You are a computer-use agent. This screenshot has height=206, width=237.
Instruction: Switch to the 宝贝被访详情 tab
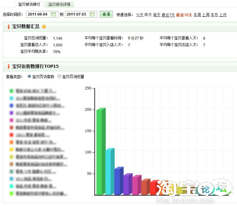pyautogui.click(x=59, y=4)
